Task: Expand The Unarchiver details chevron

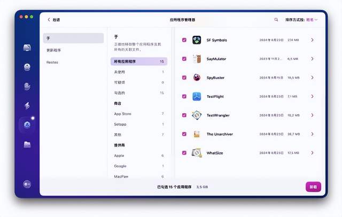Action: [x=312, y=134]
